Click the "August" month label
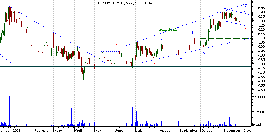This screenshot has height=132, width=266. coord(164,131)
